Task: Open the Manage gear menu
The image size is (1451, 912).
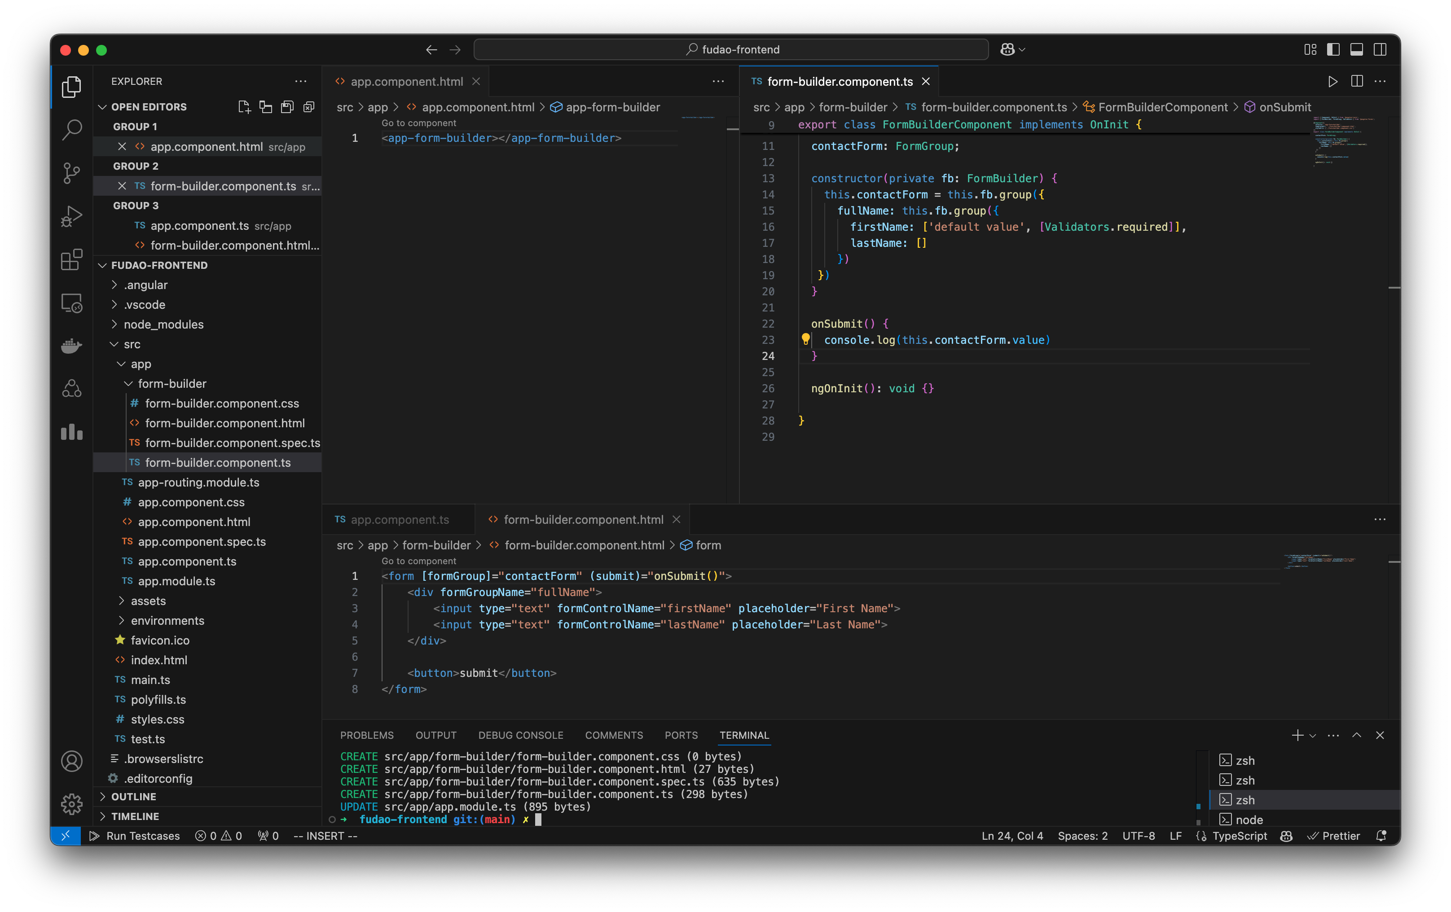Action: (72, 803)
